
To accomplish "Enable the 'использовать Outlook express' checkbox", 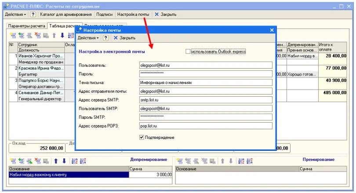I will pyautogui.click(x=188, y=51).
